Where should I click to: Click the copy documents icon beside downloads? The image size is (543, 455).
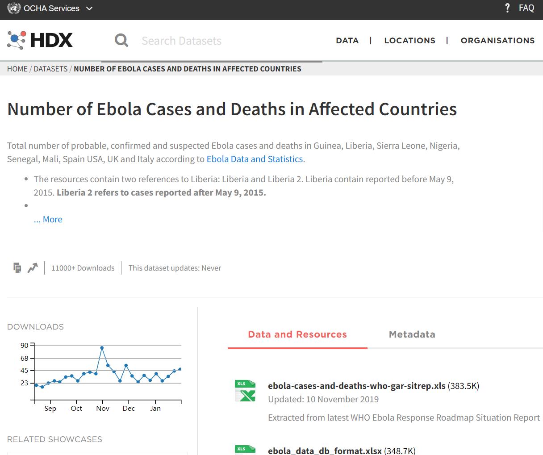(x=17, y=268)
